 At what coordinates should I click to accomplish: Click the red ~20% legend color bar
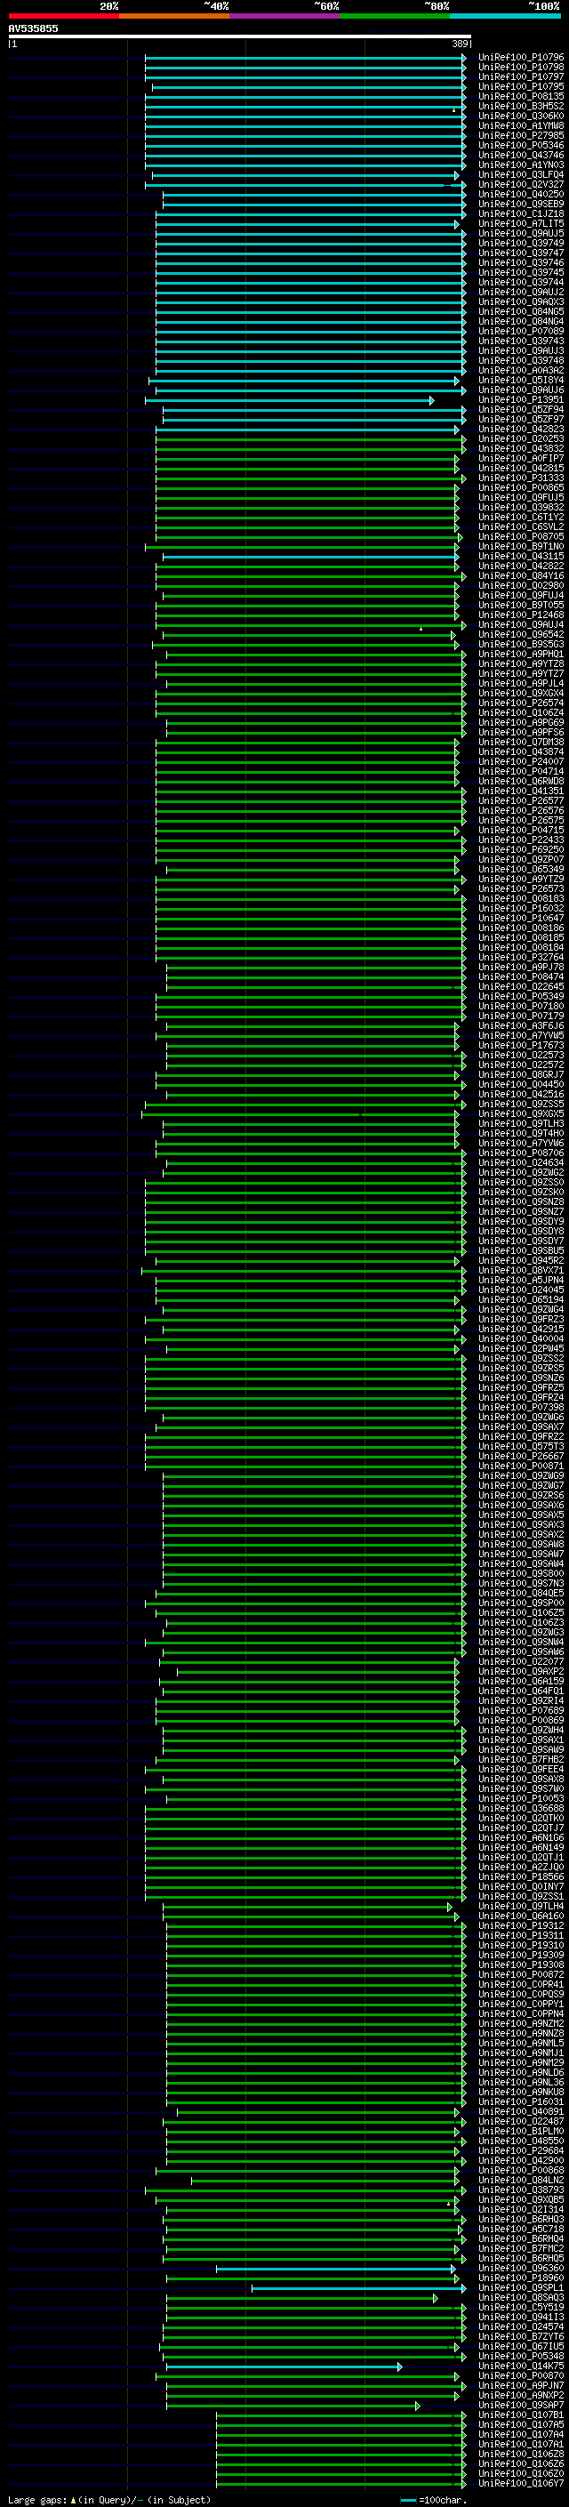click(64, 16)
